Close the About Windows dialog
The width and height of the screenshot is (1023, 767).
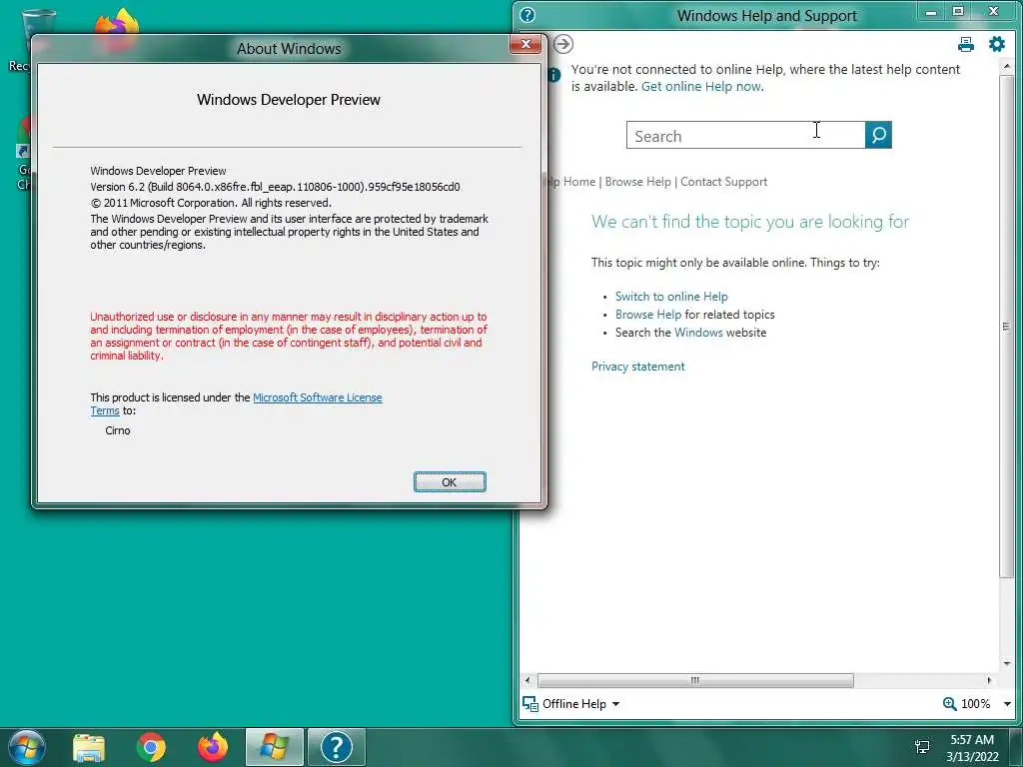coord(525,44)
